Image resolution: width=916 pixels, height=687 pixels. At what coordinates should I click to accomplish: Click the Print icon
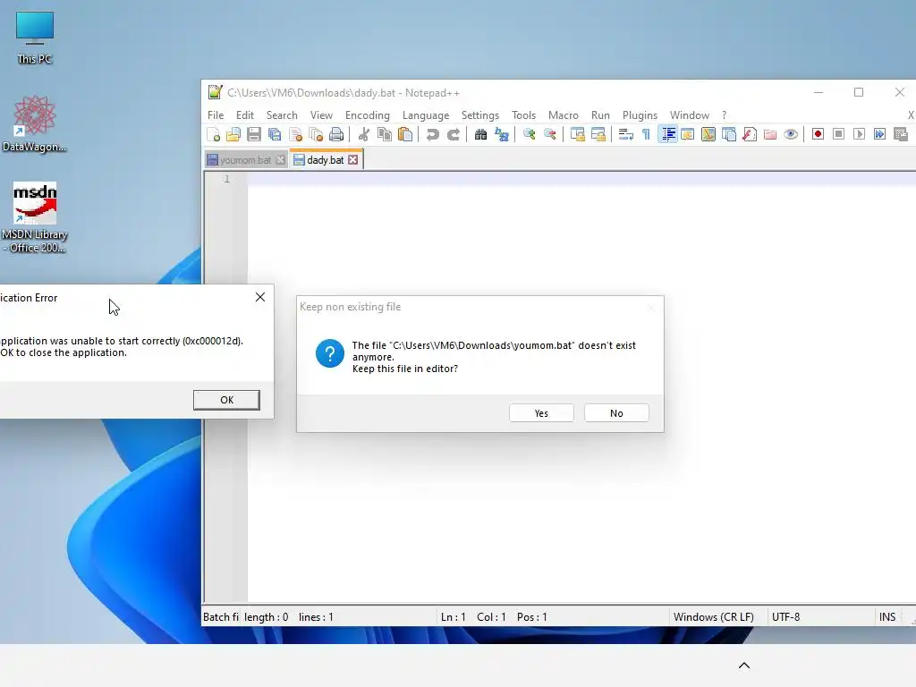336,134
